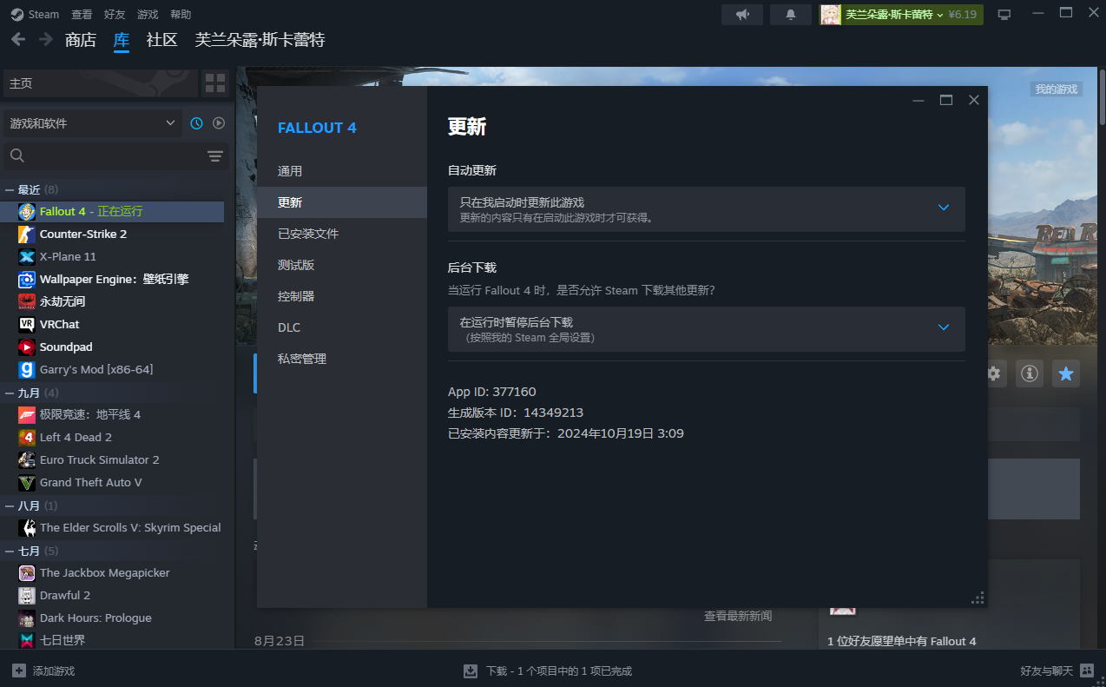The height and width of the screenshot is (687, 1106).
Task: Switch library to grid view icon
Action: click(x=215, y=83)
